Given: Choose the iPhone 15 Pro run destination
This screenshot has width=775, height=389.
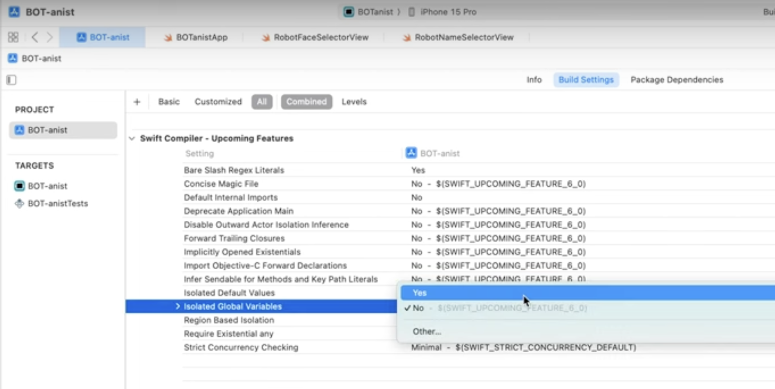Looking at the screenshot, I should pyautogui.click(x=442, y=12).
